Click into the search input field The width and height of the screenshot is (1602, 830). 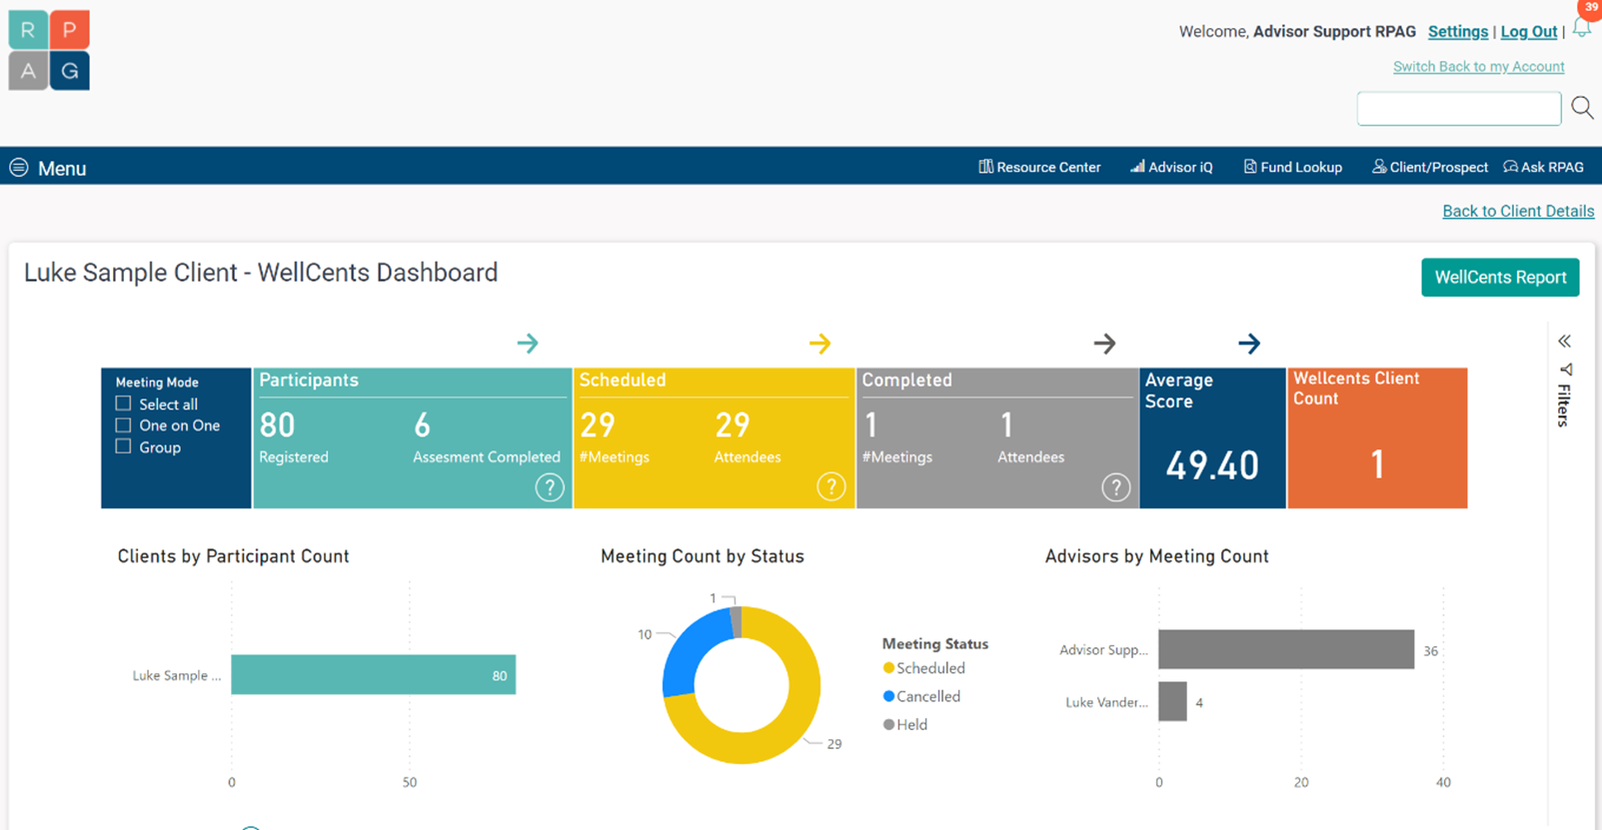[1459, 108]
